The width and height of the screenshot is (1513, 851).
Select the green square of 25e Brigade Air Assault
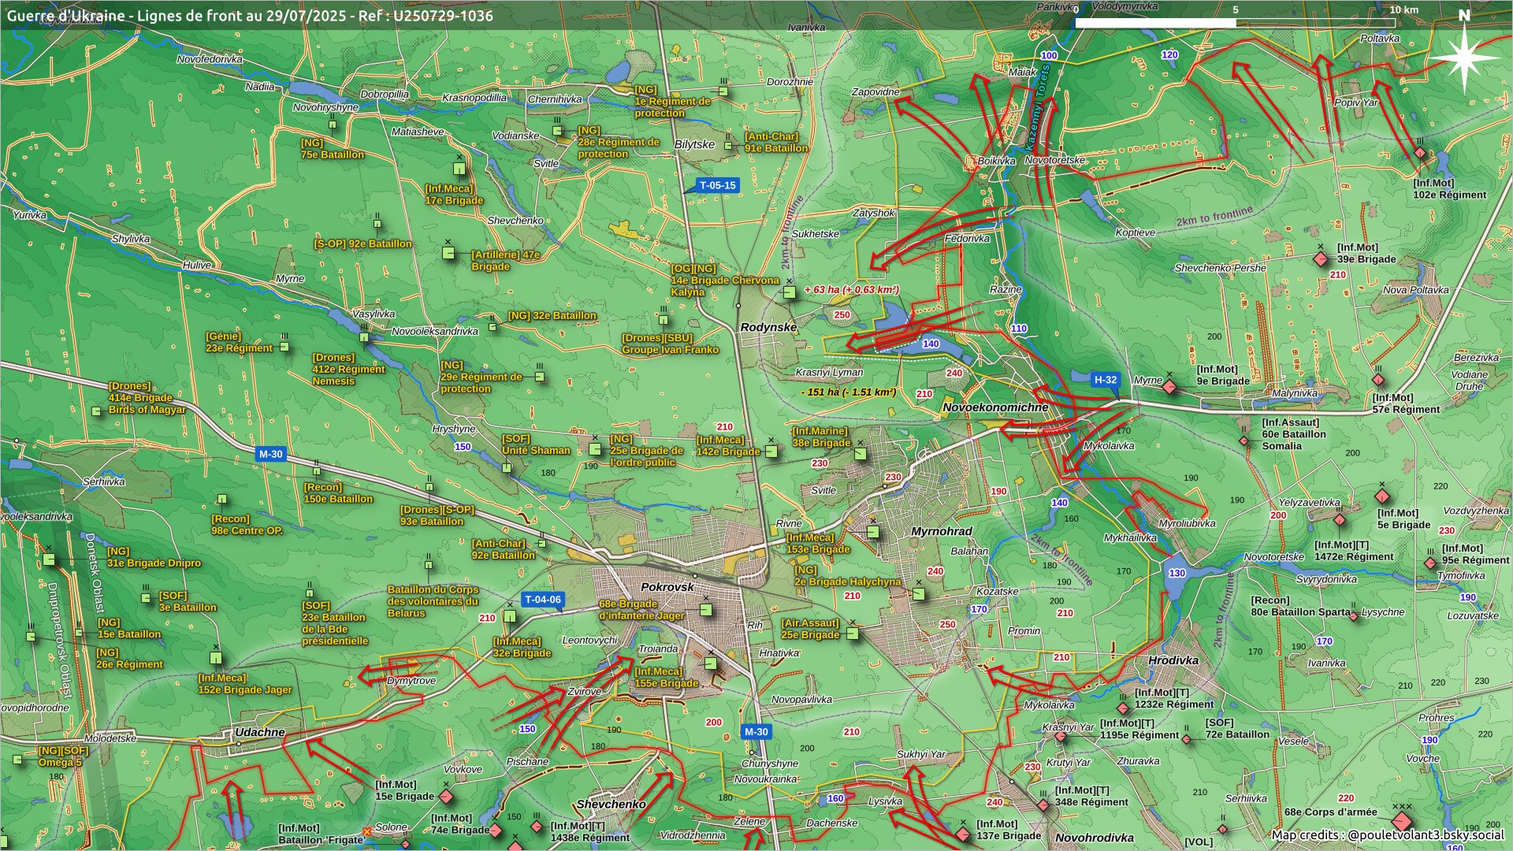click(852, 633)
